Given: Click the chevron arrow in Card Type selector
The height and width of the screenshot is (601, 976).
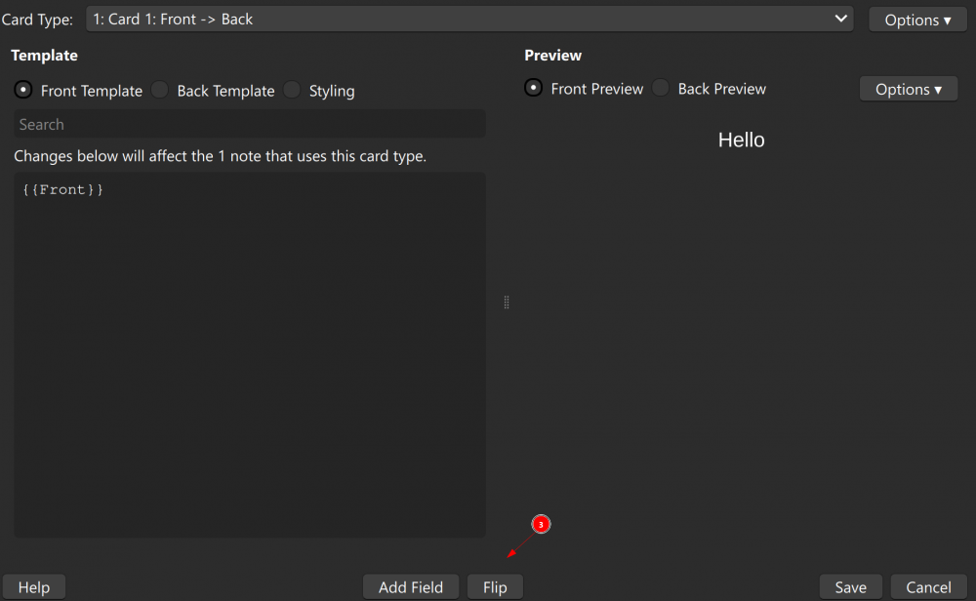Looking at the screenshot, I should coord(841,19).
